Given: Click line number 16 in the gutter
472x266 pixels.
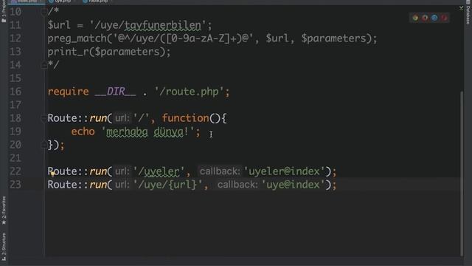Looking at the screenshot, I should tap(15, 92).
